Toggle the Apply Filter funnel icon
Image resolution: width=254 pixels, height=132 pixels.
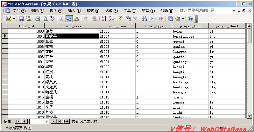pos(135,19)
